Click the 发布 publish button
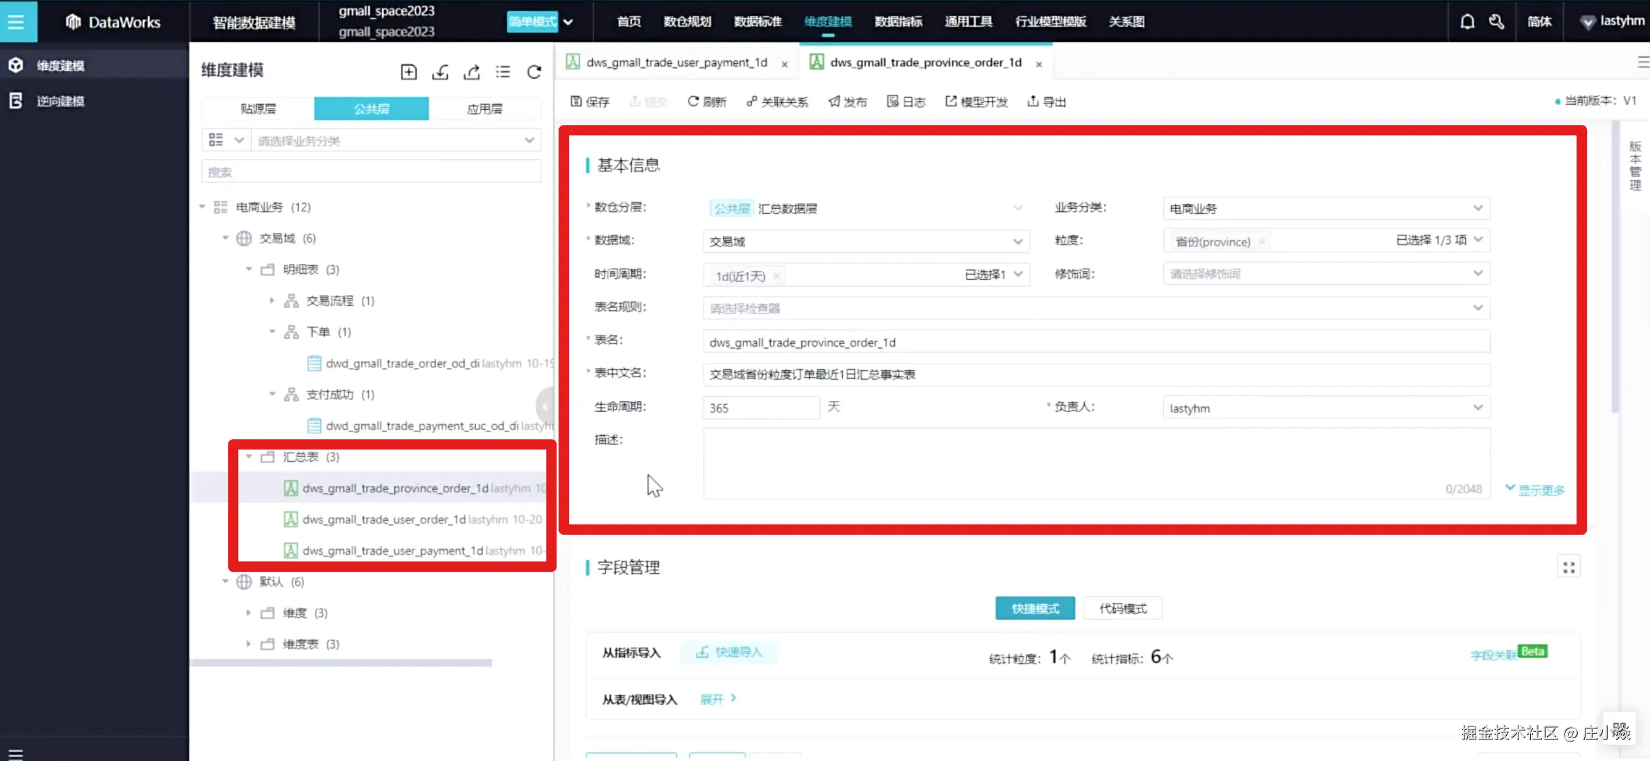 [x=847, y=101]
